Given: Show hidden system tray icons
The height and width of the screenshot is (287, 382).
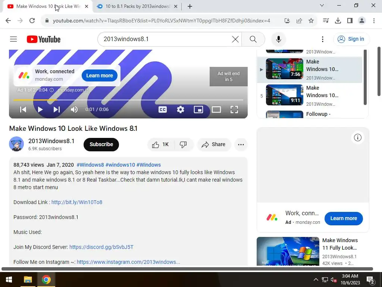Looking at the screenshot, I should click(316, 280).
